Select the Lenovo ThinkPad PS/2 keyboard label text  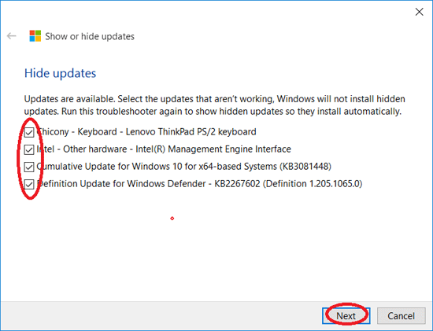point(191,132)
